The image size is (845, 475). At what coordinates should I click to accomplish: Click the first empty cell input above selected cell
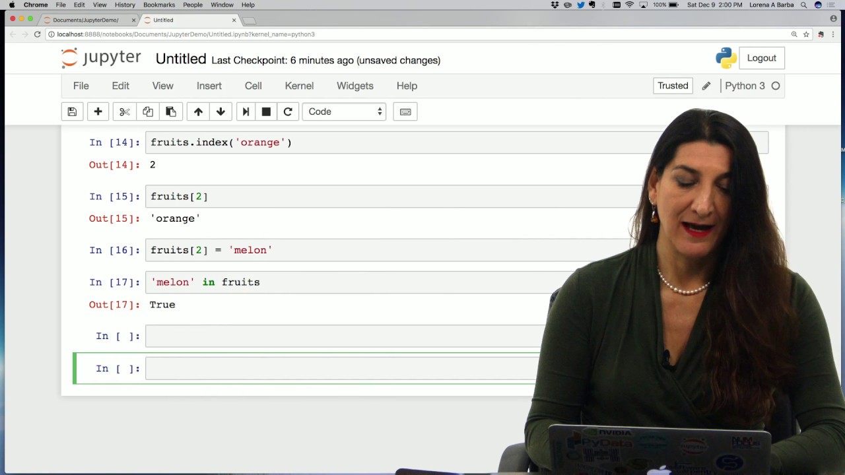[345, 336]
